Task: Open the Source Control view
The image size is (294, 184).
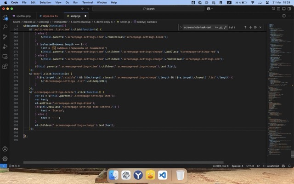Action: 6,37
